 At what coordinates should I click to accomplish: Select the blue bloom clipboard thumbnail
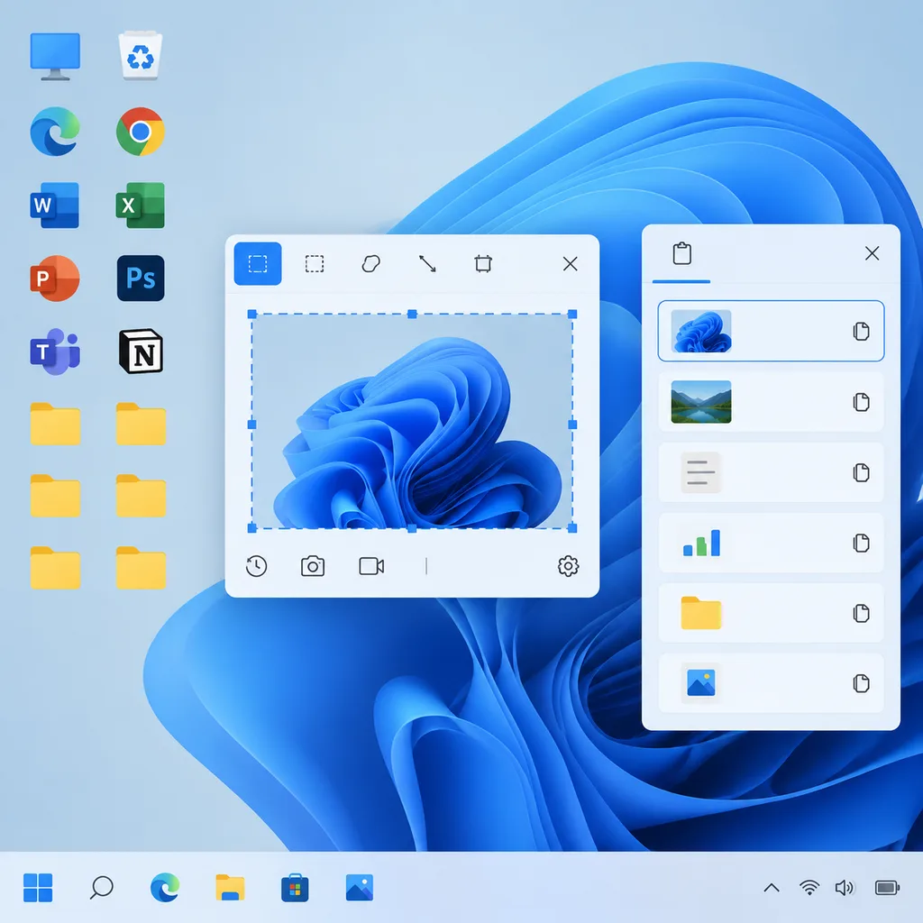[x=701, y=332]
